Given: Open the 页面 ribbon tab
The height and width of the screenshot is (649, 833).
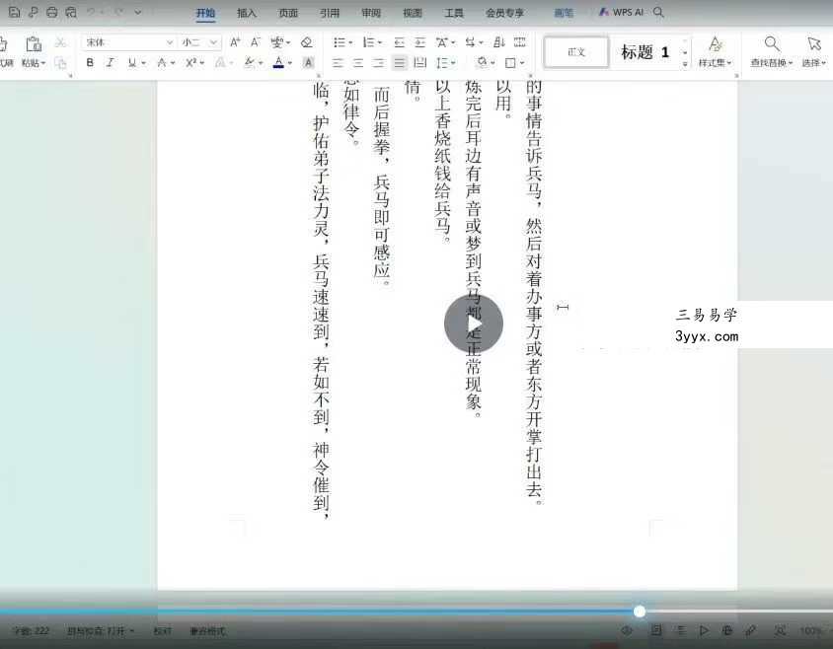Looking at the screenshot, I should point(288,13).
